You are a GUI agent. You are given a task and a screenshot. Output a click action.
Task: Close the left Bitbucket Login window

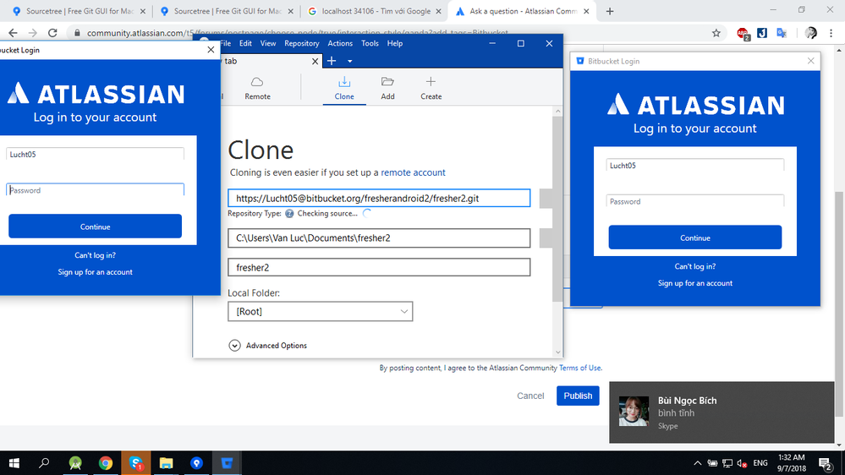point(211,50)
